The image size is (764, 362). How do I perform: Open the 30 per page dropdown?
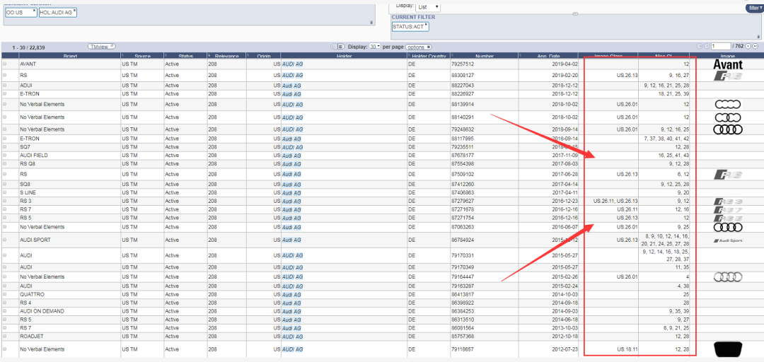(375, 46)
